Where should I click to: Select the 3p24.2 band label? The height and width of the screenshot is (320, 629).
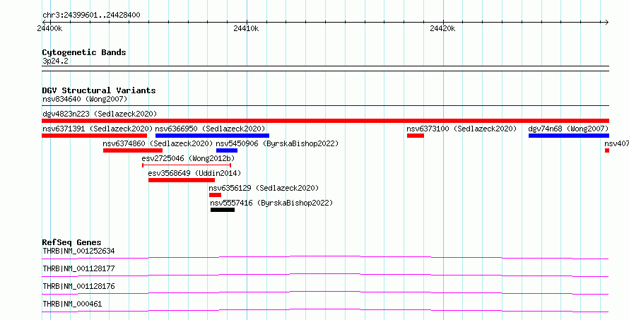(55, 61)
